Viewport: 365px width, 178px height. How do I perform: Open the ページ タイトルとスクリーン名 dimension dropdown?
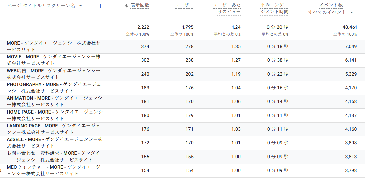coord(80,6)
